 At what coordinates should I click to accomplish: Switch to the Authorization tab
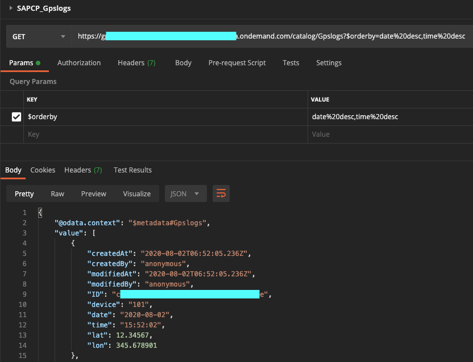point(79,62)
